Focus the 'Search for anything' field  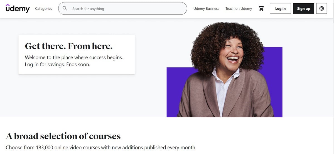[122, 9]
